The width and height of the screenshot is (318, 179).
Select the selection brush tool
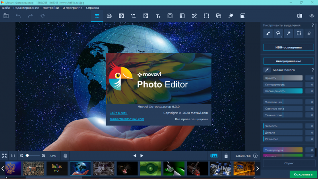coord(268,34)
